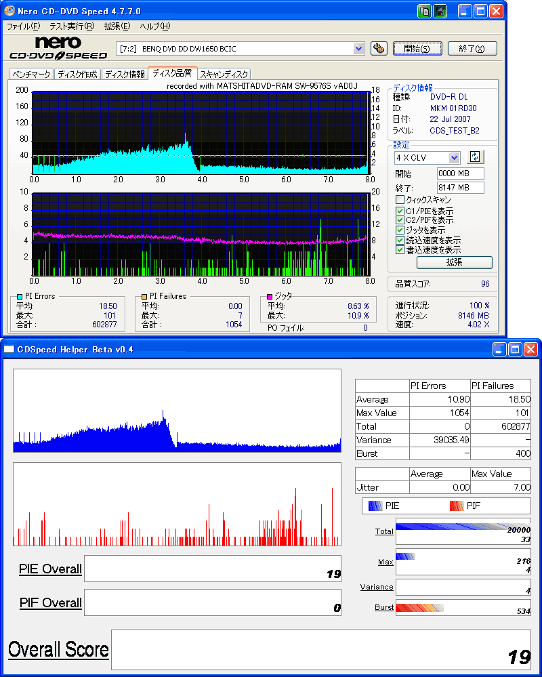This screenshot has height=677, width=542.
Task: Switch to the ディスク作成 tab
Action: click(78, 75)
